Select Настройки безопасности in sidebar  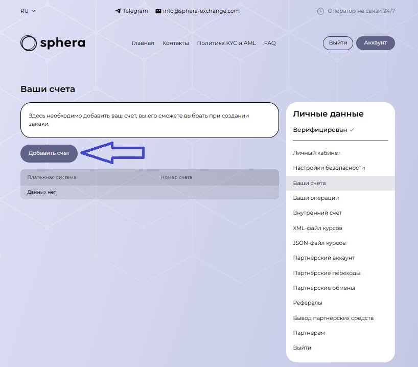(x=329, y=168)
